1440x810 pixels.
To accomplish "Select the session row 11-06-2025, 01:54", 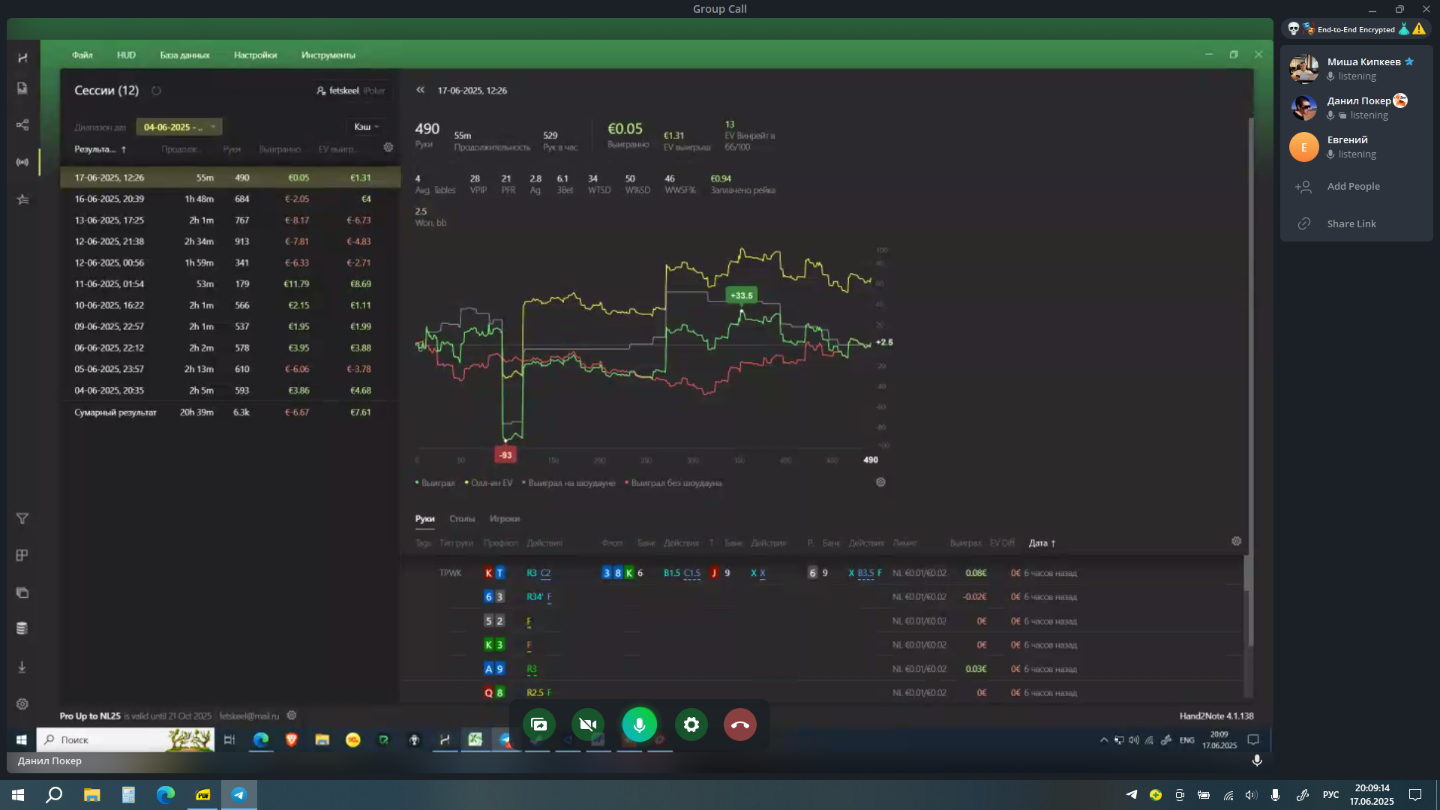I will coord(229,284).
